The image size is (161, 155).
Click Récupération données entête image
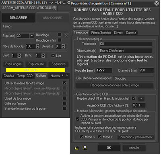[x=115, y=85]
